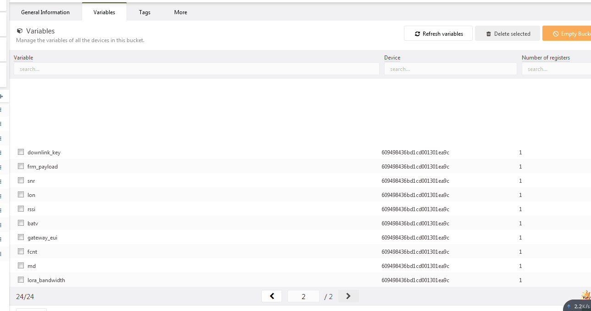
Task: Select the frm_payload checkbox
Action: [21, 166]
